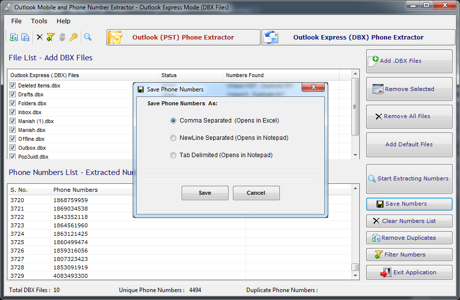Image resolution: width=460 pixels, height=300 pixels.
Task: Select phone number 1864561960
Action: pos(71,225)
